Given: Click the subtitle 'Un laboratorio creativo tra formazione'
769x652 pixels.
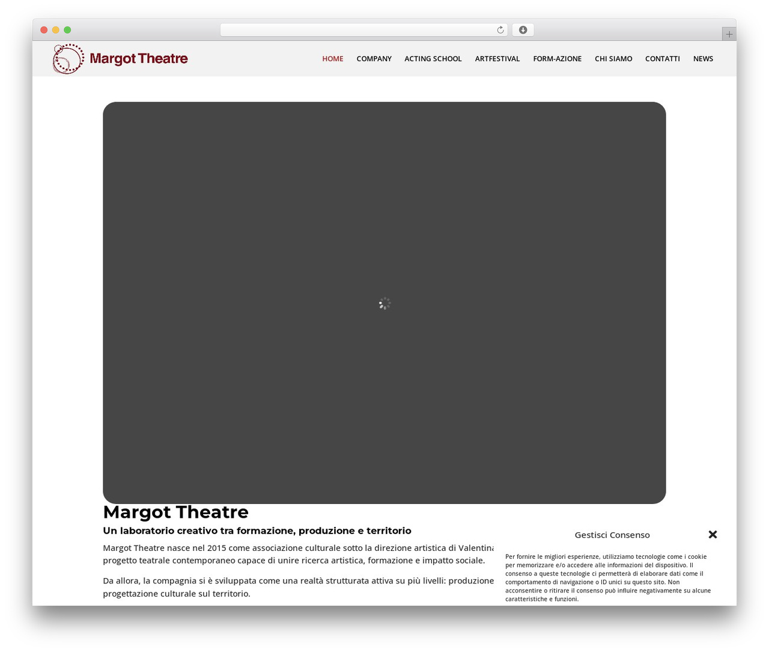Looking at the screenshot, I should pyautogui.click(x=257, y=531).
